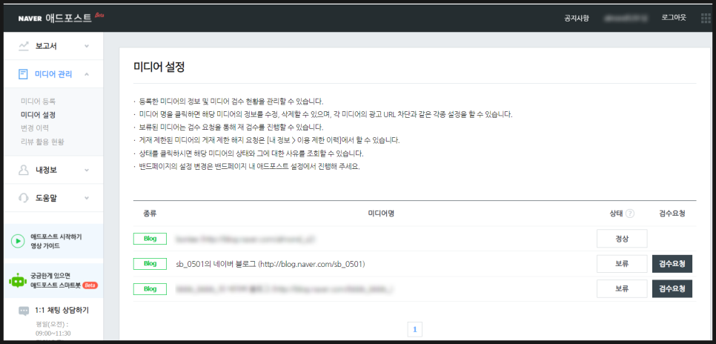Click the 정상 status button

(622, 239)
